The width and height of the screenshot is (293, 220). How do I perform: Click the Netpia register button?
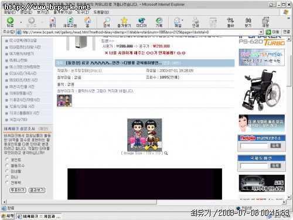pyautogui.click(x=275, y=145)
